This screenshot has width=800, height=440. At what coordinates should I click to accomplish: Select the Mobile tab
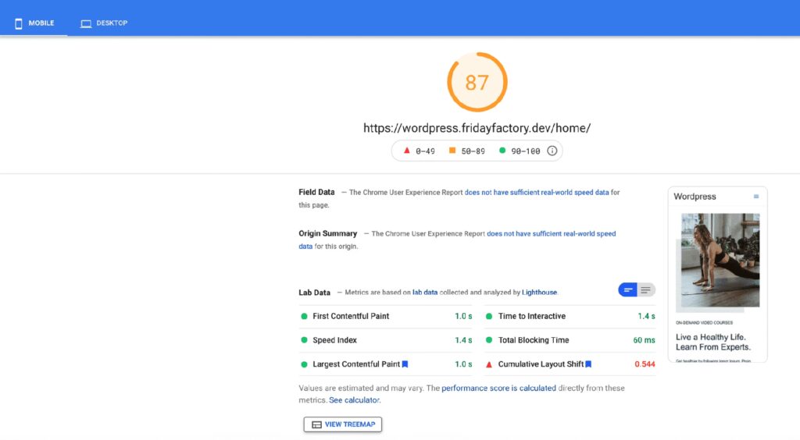[x=34, y=23]
